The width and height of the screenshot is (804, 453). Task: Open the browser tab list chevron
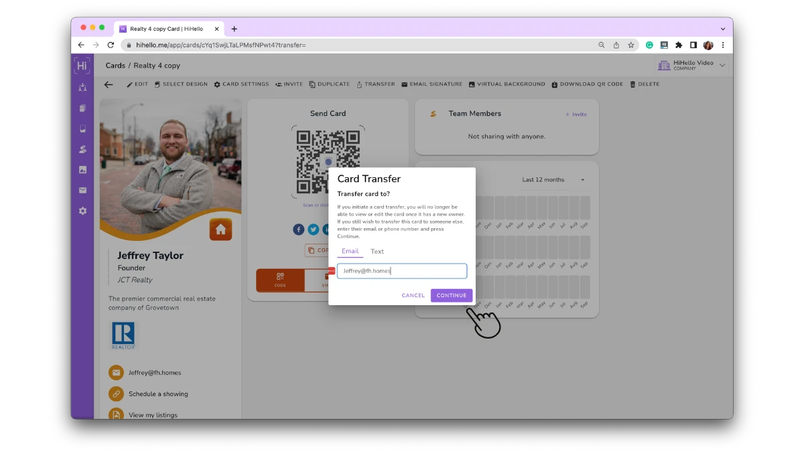tap(722, 29)
